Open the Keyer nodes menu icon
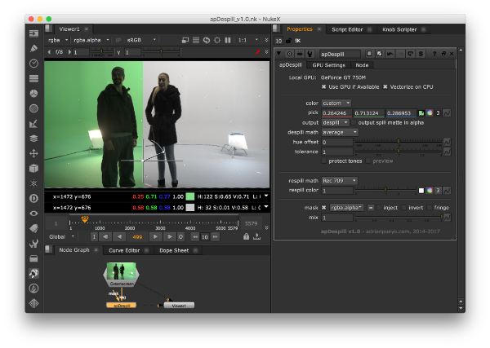 click(33, 123)
